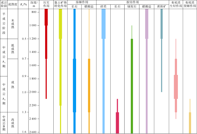197x134 pixels.
Task: Click the 1 400 depth tick label
Action: [33, 52]
